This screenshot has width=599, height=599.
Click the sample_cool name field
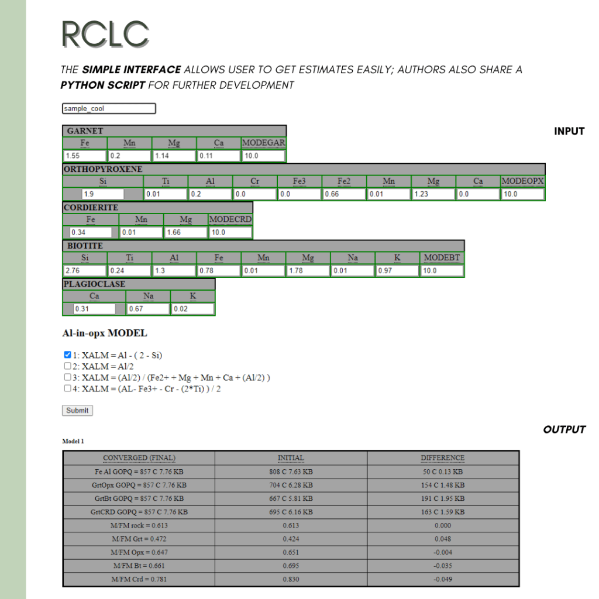pyautogui.click(x=109, y=109)
